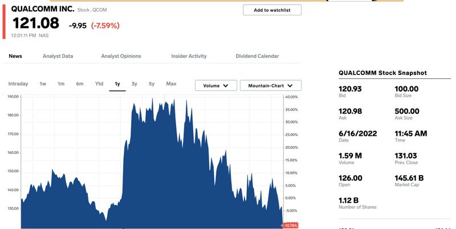Click the 120.98 Ask value
Screen dimensions: 456x229
(350, 111)
